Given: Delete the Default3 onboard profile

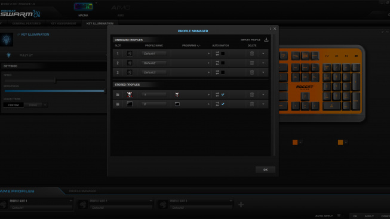Looking at the screenshot, I should click(252, 72).
